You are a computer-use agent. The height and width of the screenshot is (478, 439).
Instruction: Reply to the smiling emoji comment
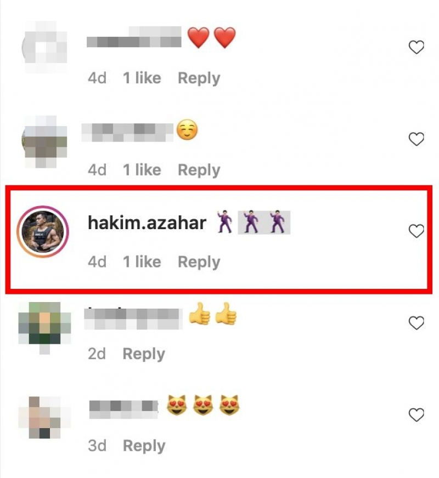[x=199, y=170]
